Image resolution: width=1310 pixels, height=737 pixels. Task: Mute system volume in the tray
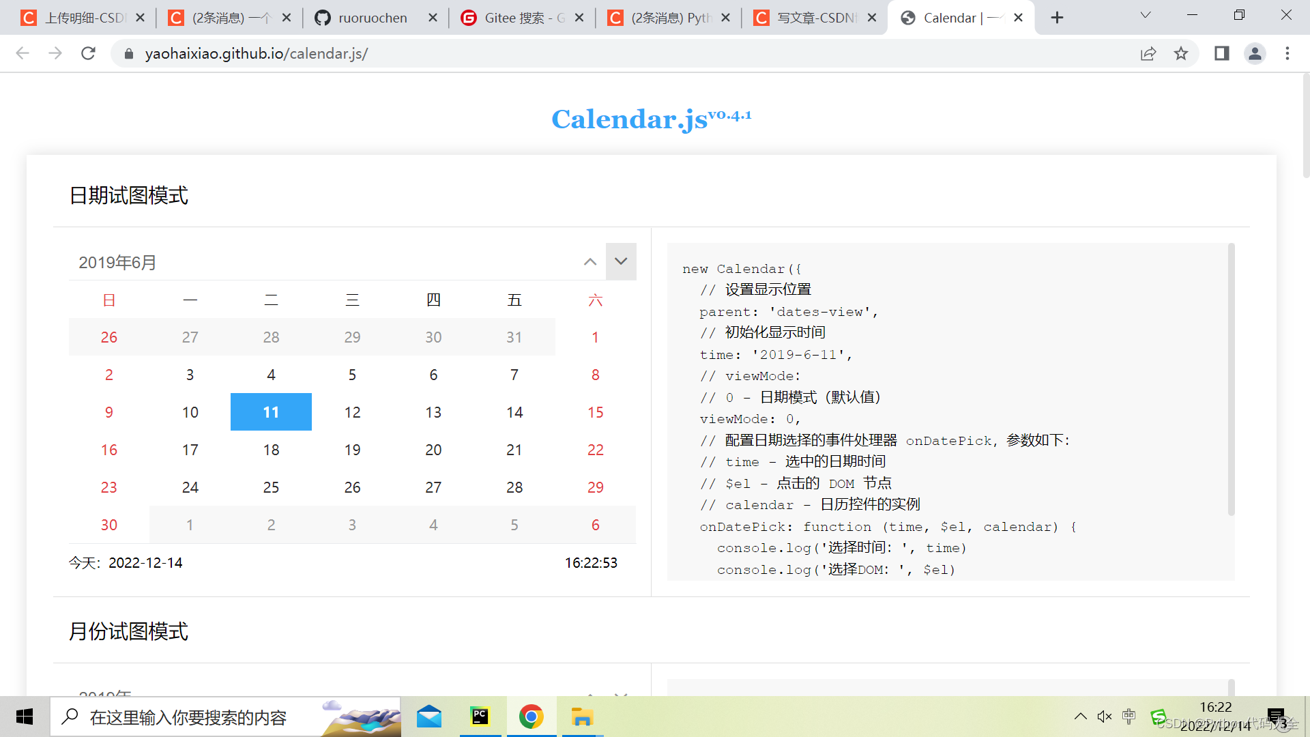(x=1105, y=716)
